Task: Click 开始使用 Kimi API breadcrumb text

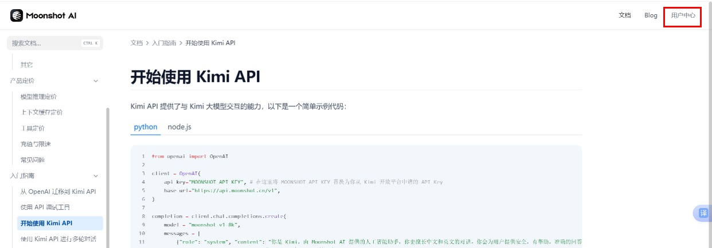Action: (210, 43)
